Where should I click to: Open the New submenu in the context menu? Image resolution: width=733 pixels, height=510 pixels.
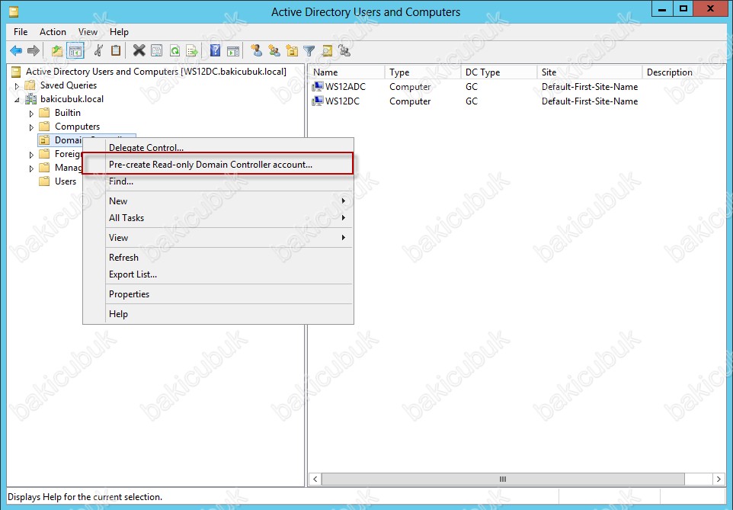pyautogui.click(x=218, y=200)
